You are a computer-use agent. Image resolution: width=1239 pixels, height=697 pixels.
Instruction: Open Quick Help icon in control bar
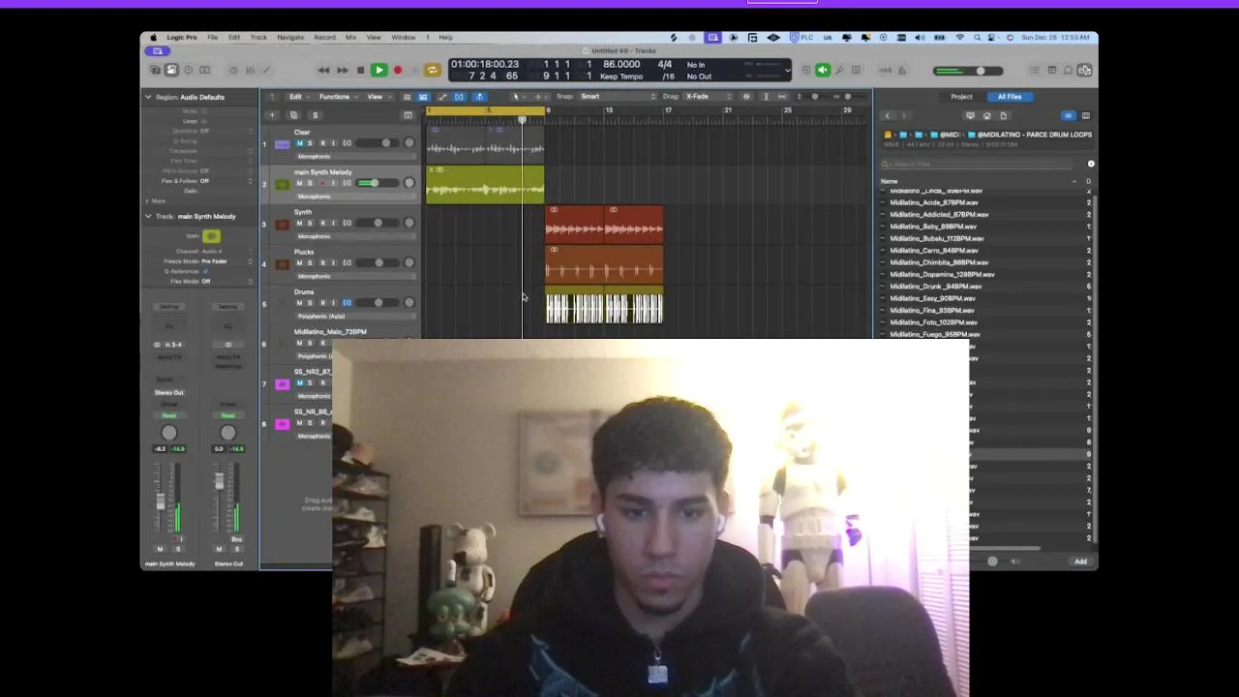point(188,70)
